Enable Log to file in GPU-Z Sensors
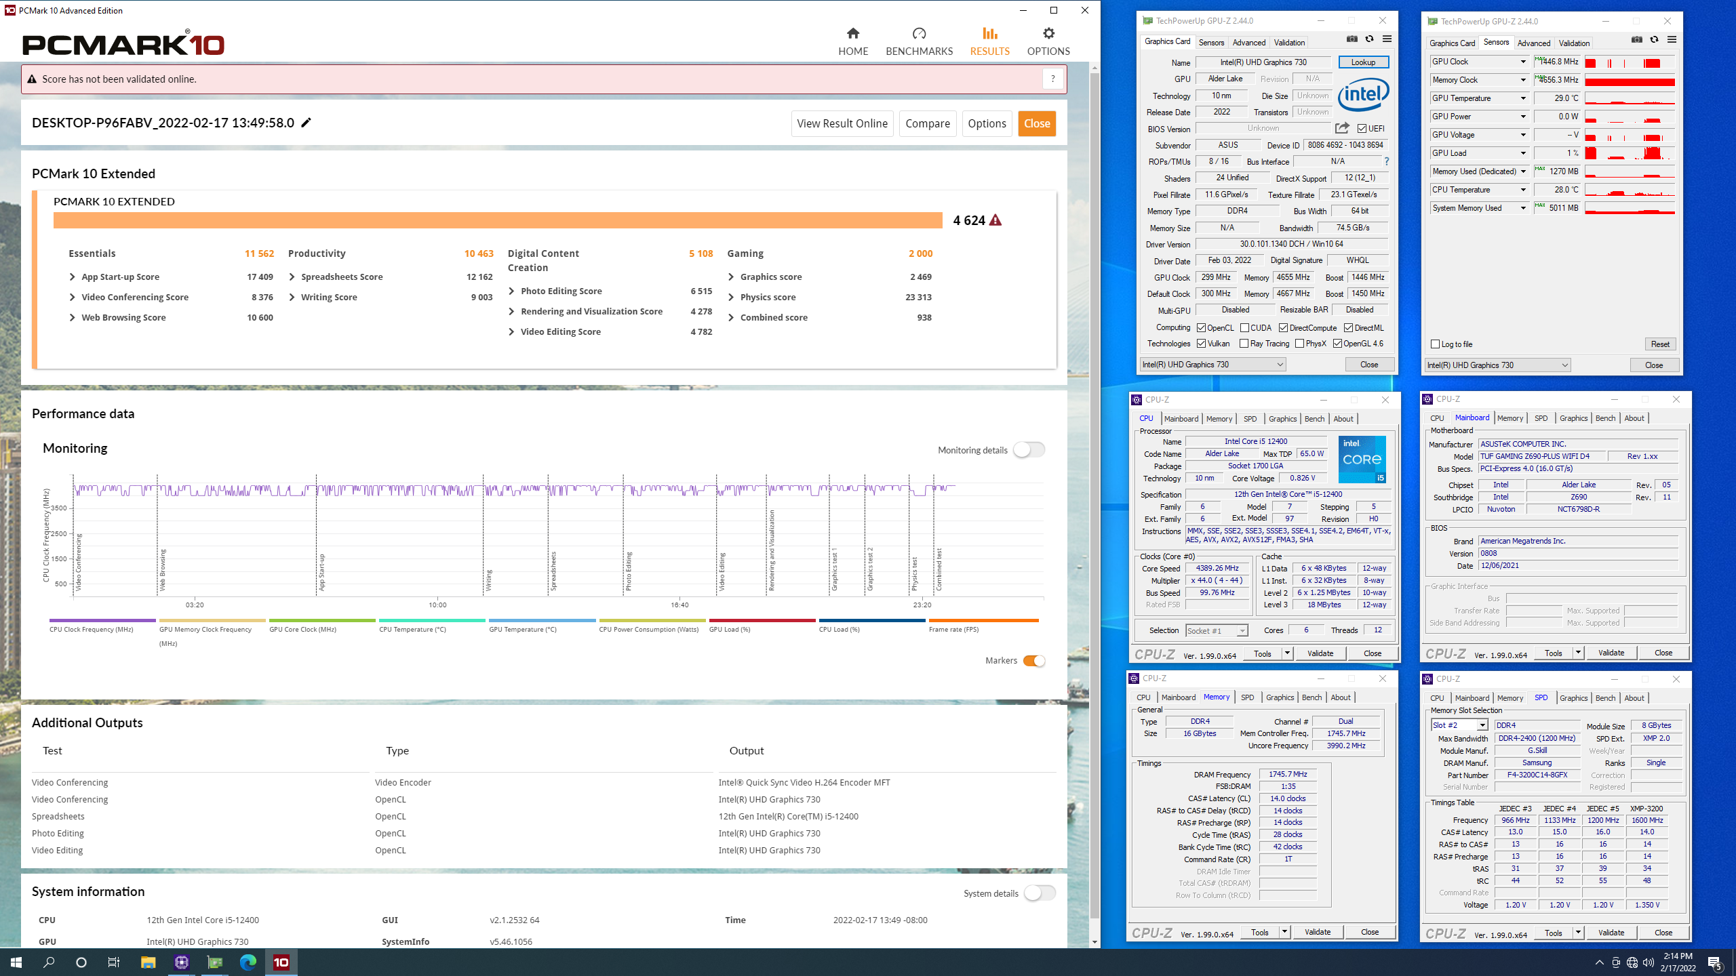The image size is (1736, 976). pos(1435,344)
